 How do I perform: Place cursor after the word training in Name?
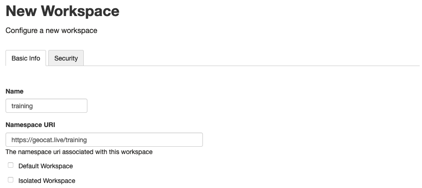(x=34, y=105)
